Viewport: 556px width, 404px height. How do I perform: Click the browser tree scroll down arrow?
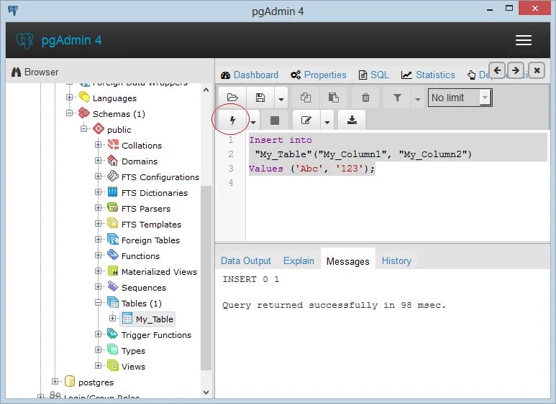(x=206, y=393)
